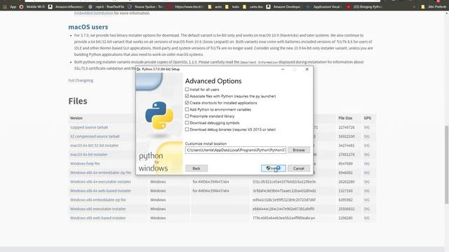The image size is (449, 252).
Task: Open SIG link for x86-64 executable installer
Action: [367, 182]
